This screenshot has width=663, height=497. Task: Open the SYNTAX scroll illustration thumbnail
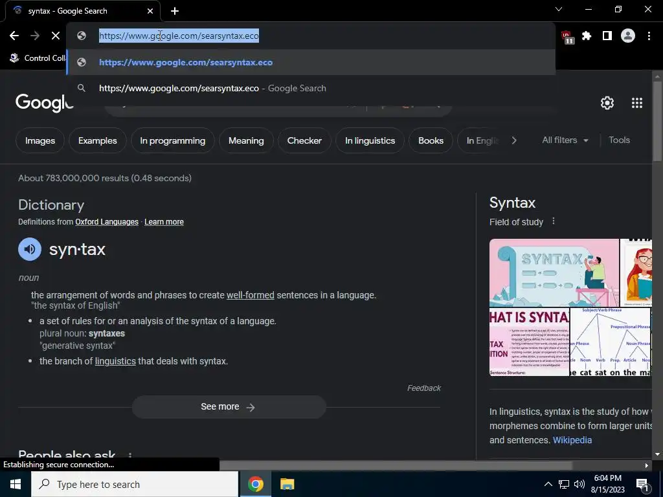click(x=554, y=272)
